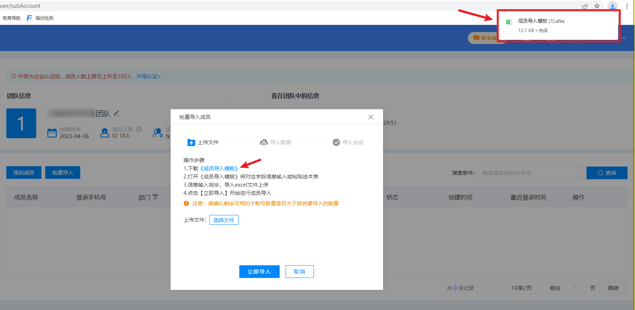Click the pencil icon to edit team name
Image resolution: width=635 pixels, height=310 pixels.
click(116, 113)
